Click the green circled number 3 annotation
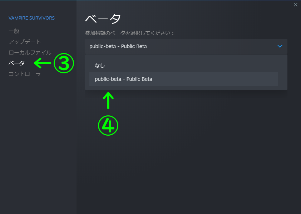Image resolution: width=301 pixels, height=214 pixels. (64, 63)
